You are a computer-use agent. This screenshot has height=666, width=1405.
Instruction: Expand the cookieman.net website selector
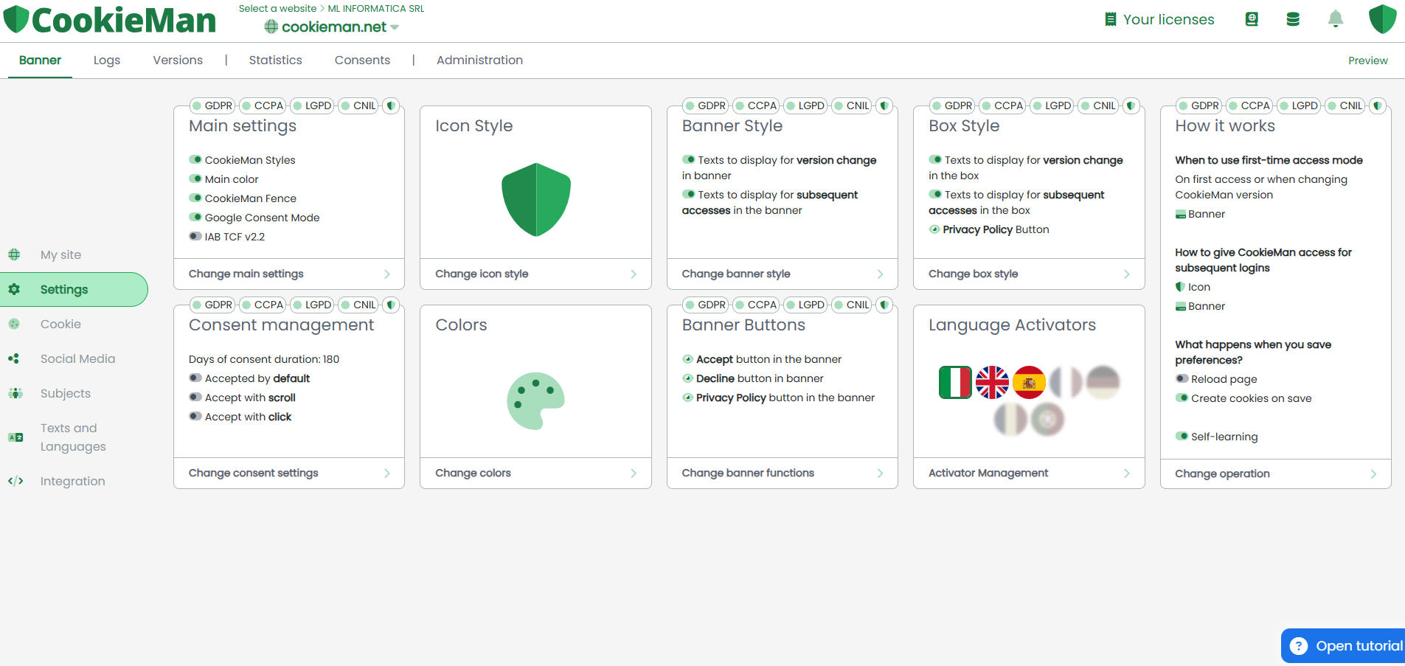coord(332,27)
